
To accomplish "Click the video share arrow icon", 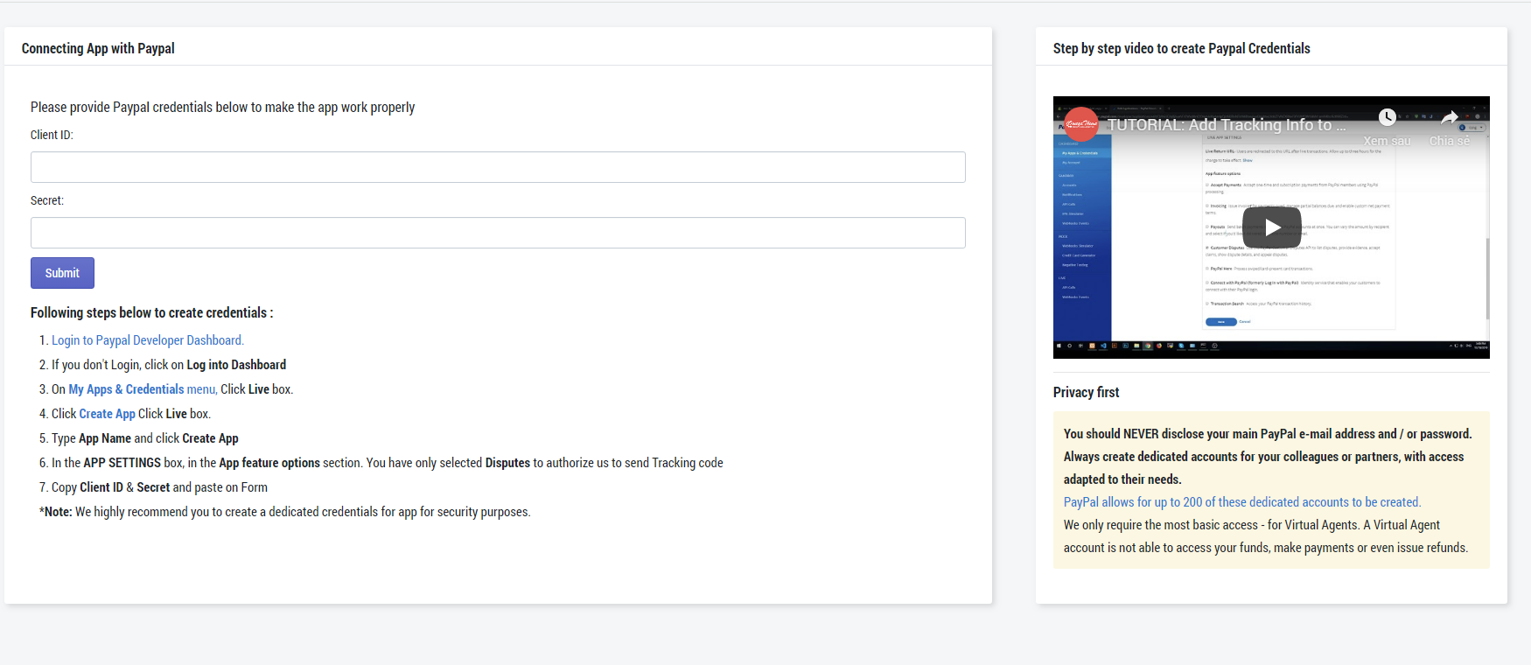I will tap(1450, 117).
